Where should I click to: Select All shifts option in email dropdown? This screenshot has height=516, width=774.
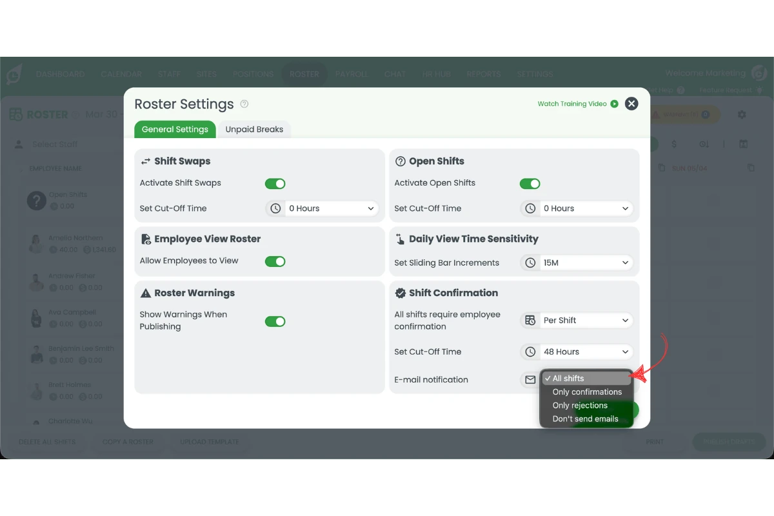pos(586,379)
